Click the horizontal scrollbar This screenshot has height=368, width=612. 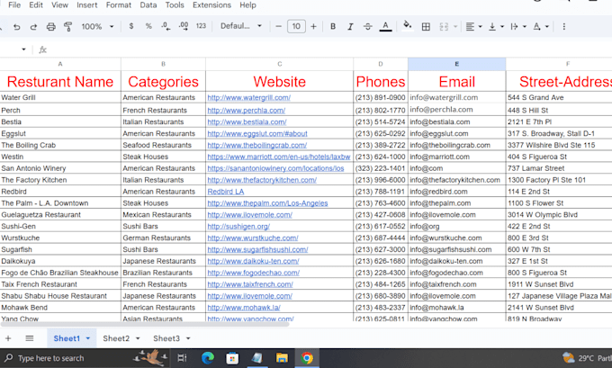(x=145, y=324)
